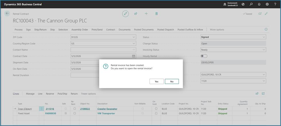The height and width of the screenshot is (126, 281).
Task: Go back using the left arrow icon
Action: click(7, 13)
